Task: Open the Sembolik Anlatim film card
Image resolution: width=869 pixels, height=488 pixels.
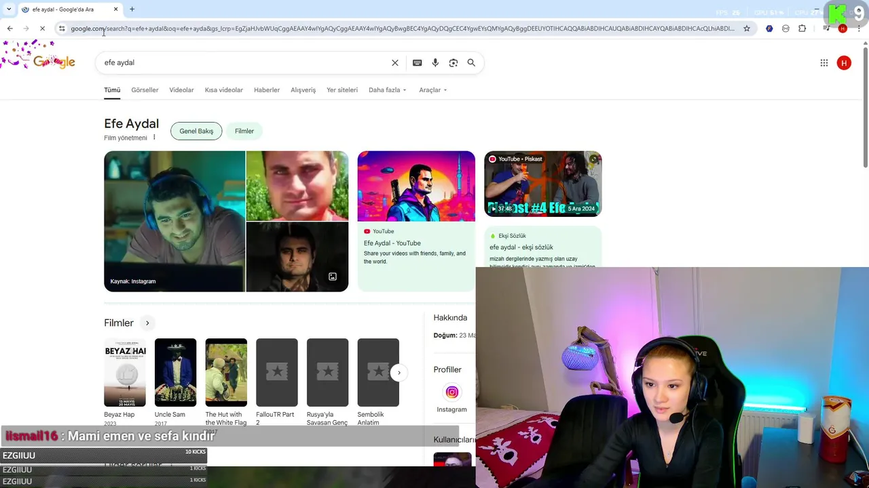Action: click(x=378, y=372)
